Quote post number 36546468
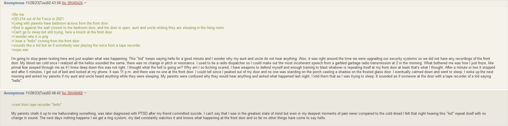Image resolution: width=508 pixels, height=126 pixels. click(75, 93)
